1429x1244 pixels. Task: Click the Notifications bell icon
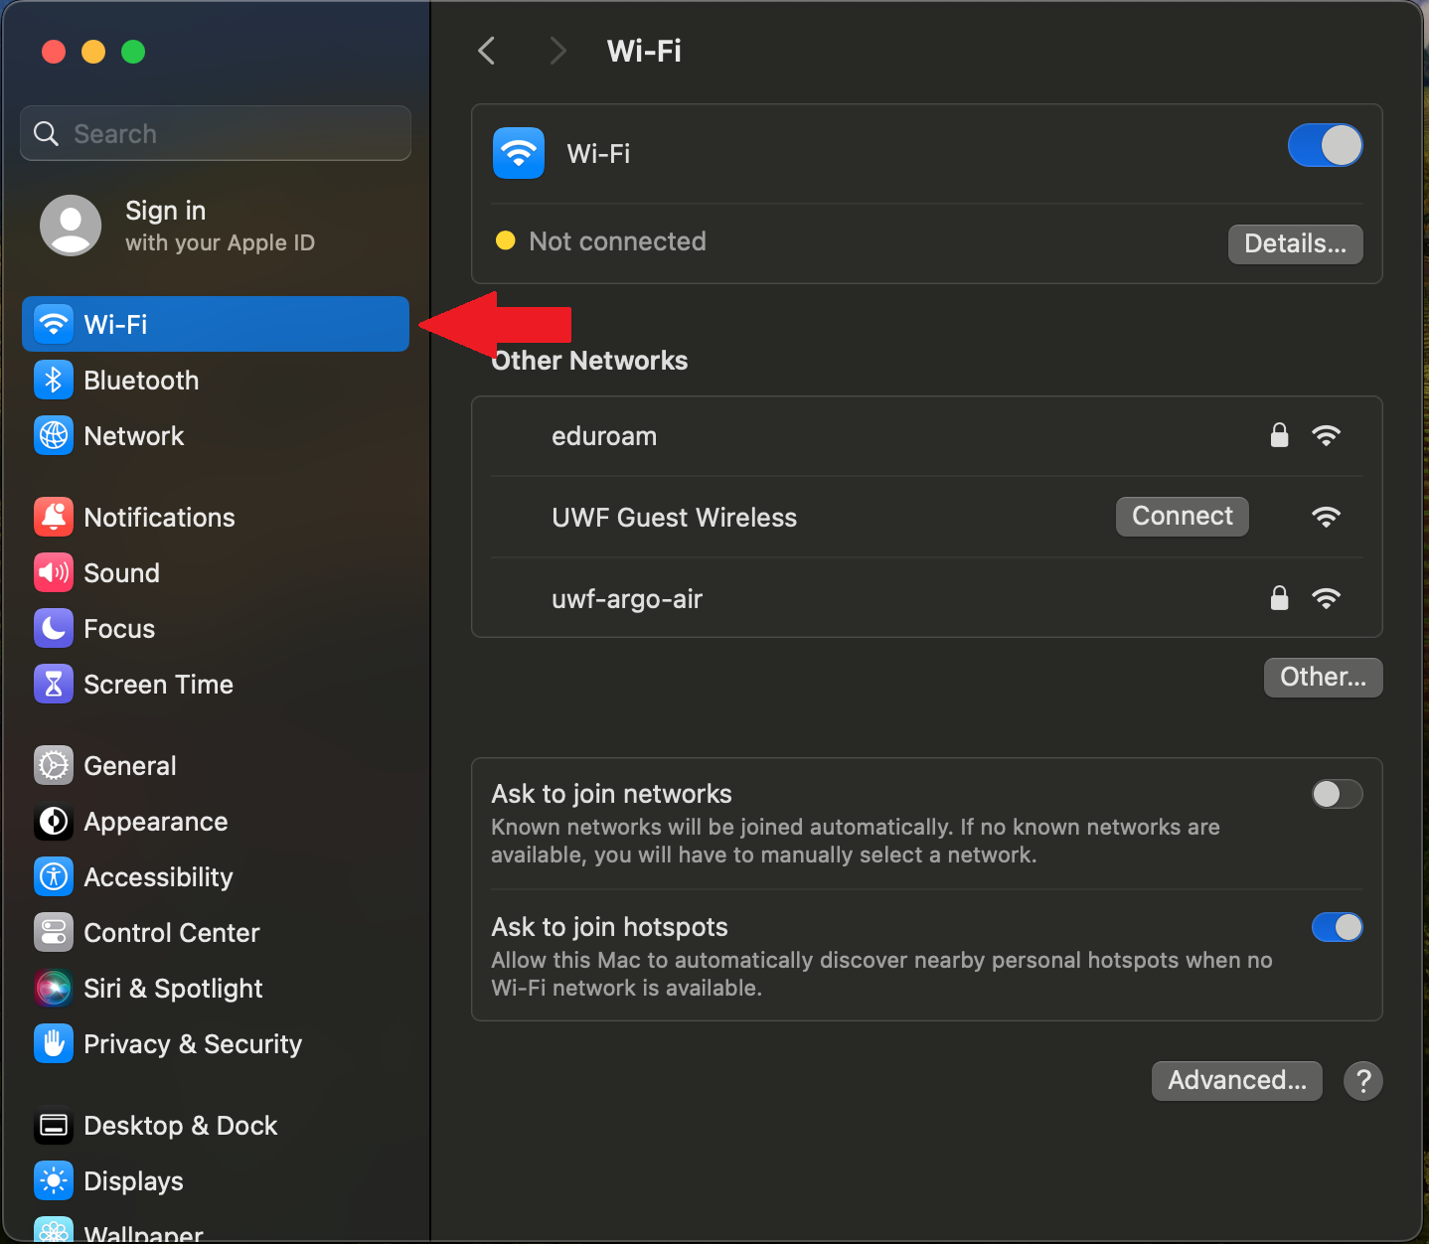[x=54, y=517]
